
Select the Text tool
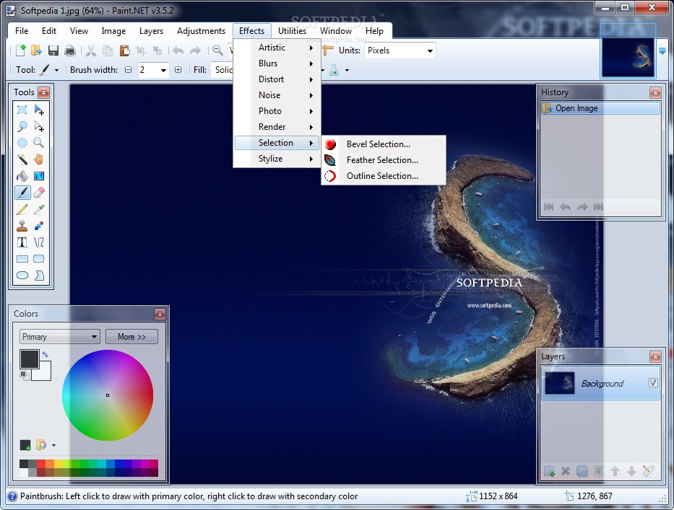pyautogui.click(x=22, y=242)
